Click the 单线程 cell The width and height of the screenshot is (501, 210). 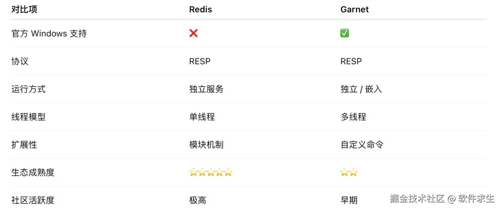pyautogui.click(x=202, y=117)
